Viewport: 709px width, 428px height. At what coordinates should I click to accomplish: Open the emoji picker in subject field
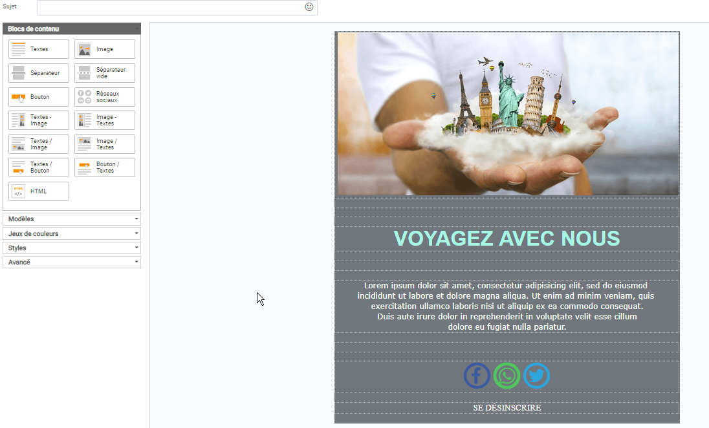coord(309,7)
